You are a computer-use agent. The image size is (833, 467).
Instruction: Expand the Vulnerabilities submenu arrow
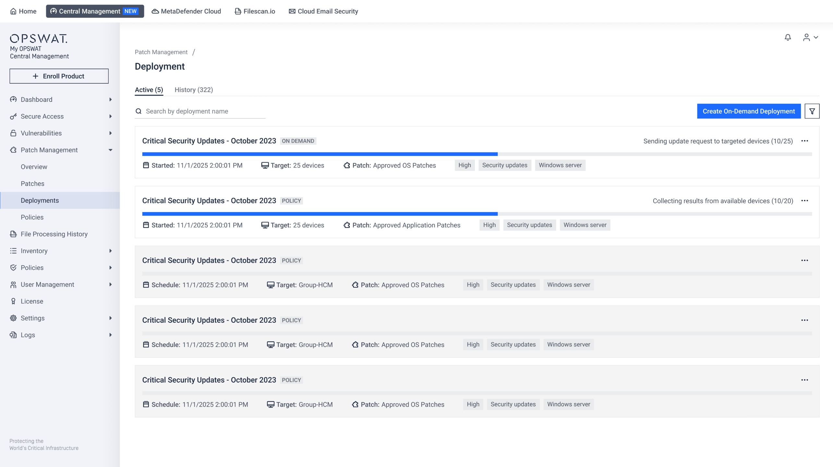click(110, 133)
